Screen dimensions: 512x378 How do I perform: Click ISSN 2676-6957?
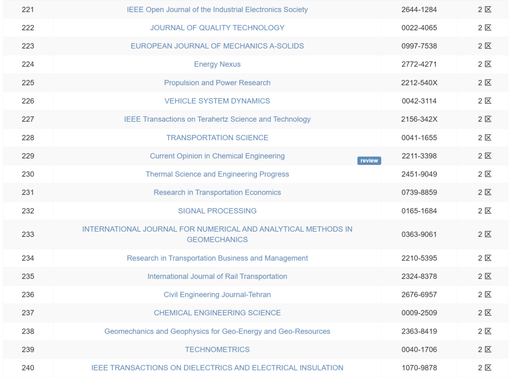click(419, 295)
